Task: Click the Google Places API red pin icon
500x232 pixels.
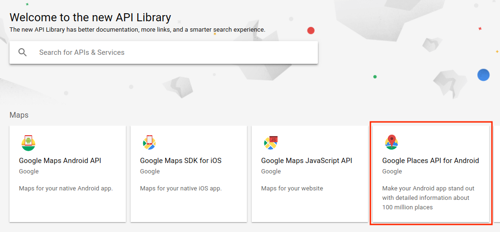Action: [392, 142]
